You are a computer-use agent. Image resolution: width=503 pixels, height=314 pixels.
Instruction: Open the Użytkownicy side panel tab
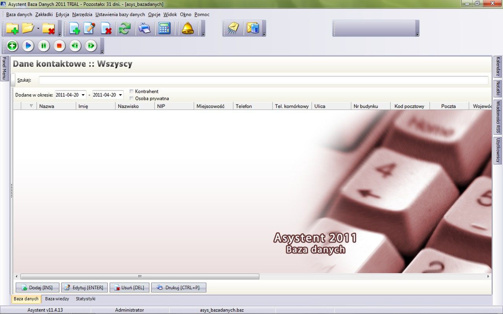click(498, 150)
